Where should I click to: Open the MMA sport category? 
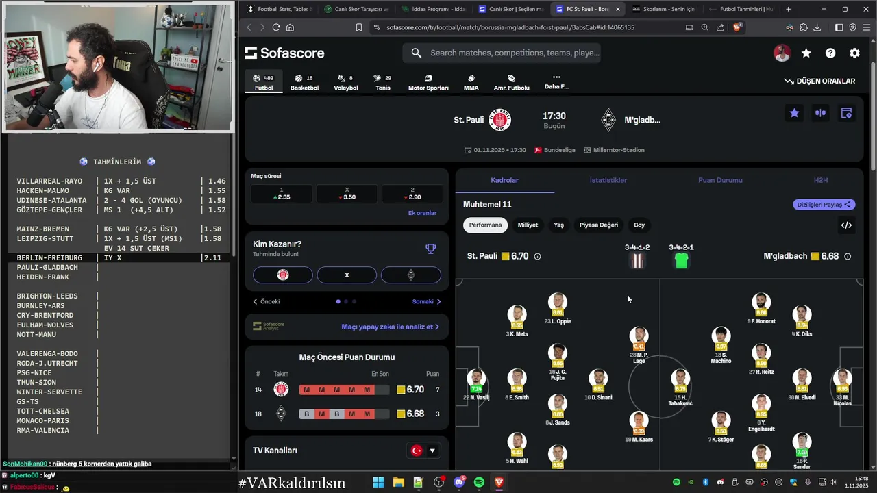pyautogui.click(x=471, y=83)
